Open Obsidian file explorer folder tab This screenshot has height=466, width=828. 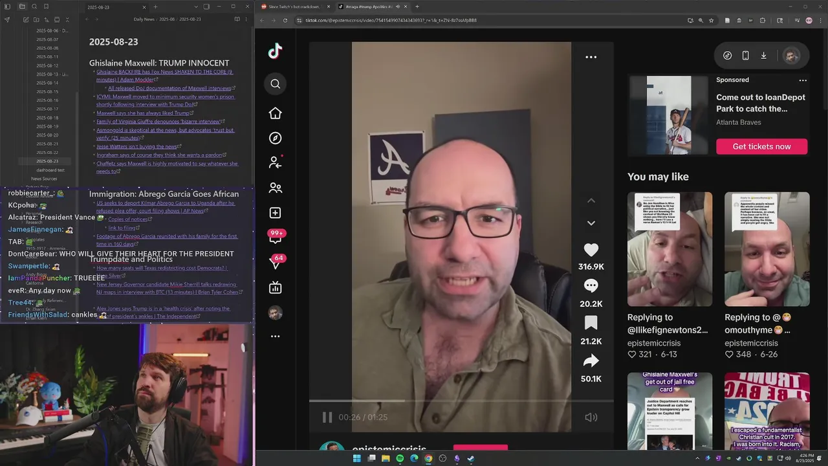(x=21, y=6)
